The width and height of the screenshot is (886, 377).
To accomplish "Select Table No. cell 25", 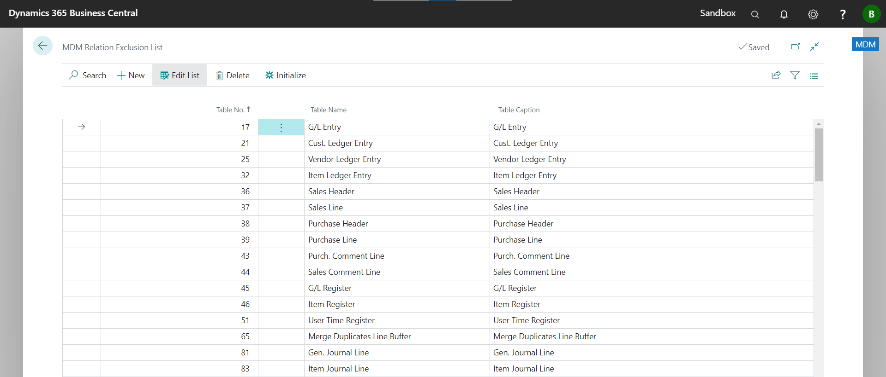I will [180, 159].
